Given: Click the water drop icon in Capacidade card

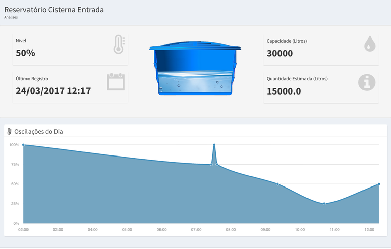Looking at the screenshot, I should tap(369, 44).
